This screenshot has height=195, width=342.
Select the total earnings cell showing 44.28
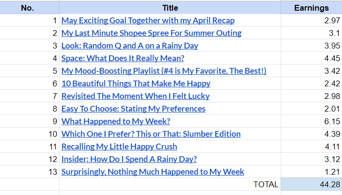coord(311,184)
